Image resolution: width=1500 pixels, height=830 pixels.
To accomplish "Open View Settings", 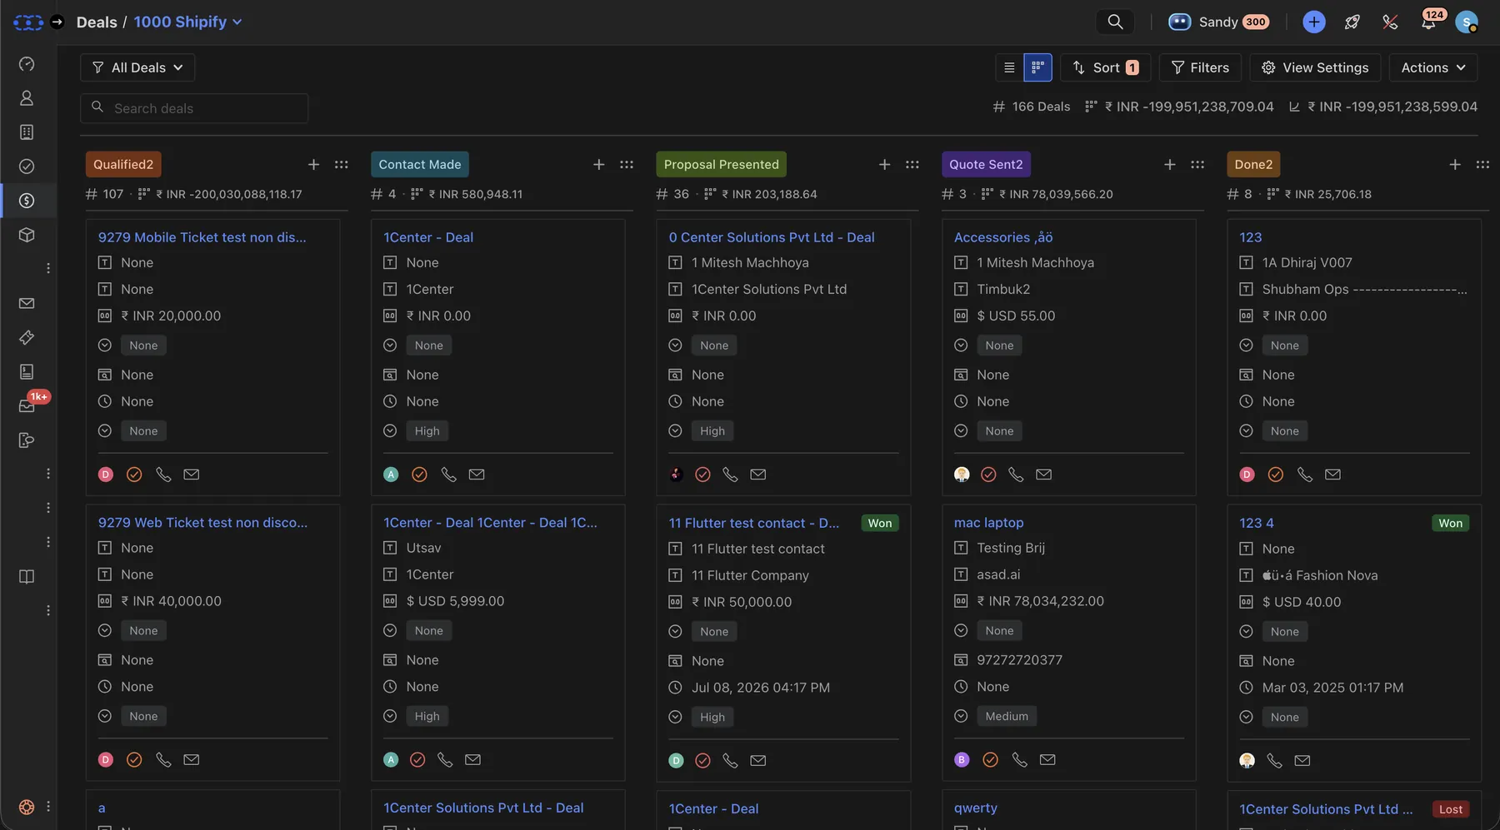I will [1315, 67].
